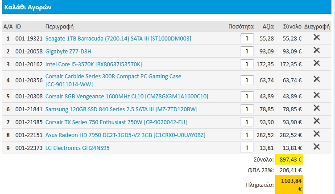
Task: Focus quantity box for Corsair TX 750
Action: click(x=247, y=122)
